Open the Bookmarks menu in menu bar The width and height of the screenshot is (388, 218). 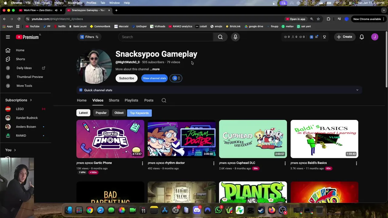75,3
